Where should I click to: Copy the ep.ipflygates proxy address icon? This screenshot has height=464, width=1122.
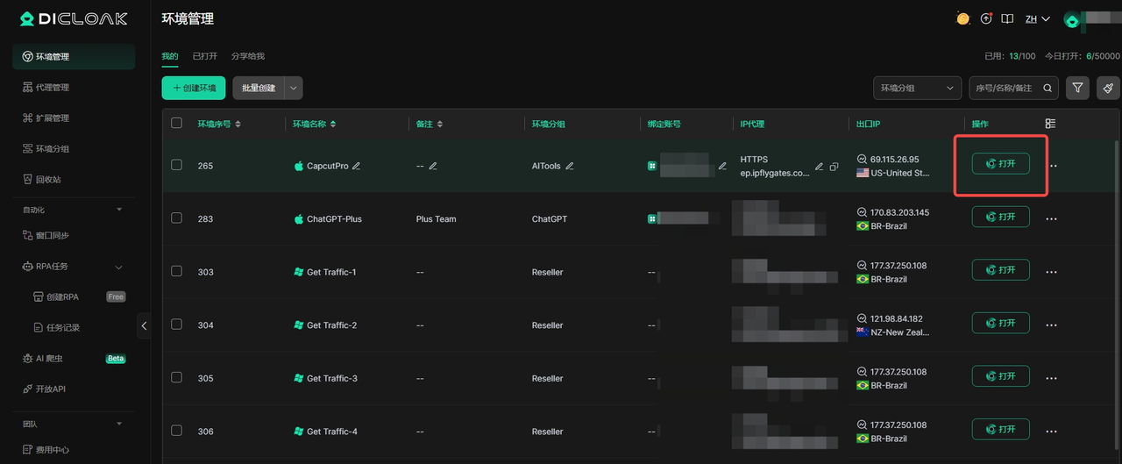point(833,167)
